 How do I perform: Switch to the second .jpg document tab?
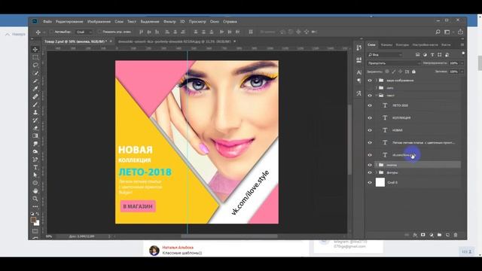coord(174,41)
